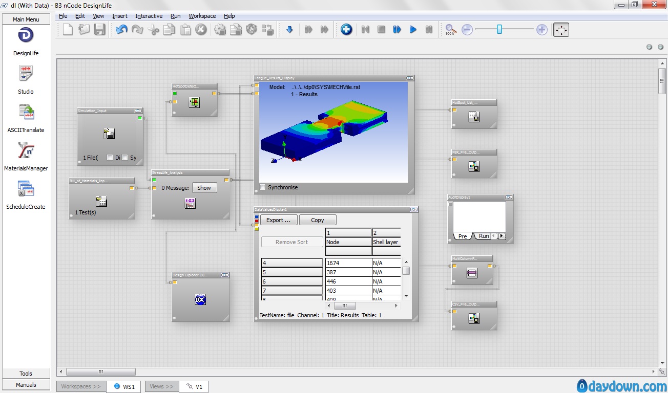This screenshot has height=393, width=668.
Task: Click the blue plus circle toolbar icon
Action: pyautogui.click(x=347, y=30)
